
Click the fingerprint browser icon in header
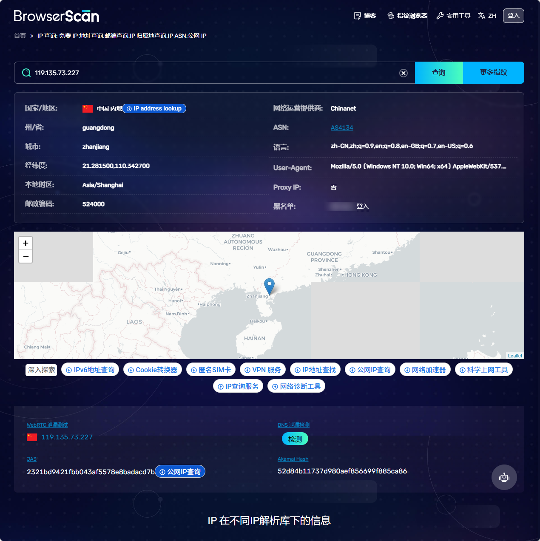[391, 15]
